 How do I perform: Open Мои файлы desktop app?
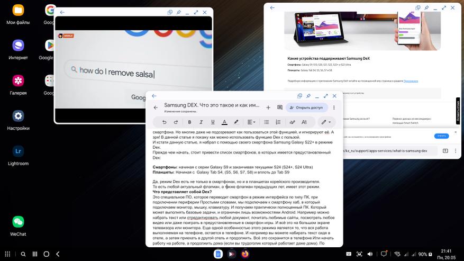(x=18, y=14)
